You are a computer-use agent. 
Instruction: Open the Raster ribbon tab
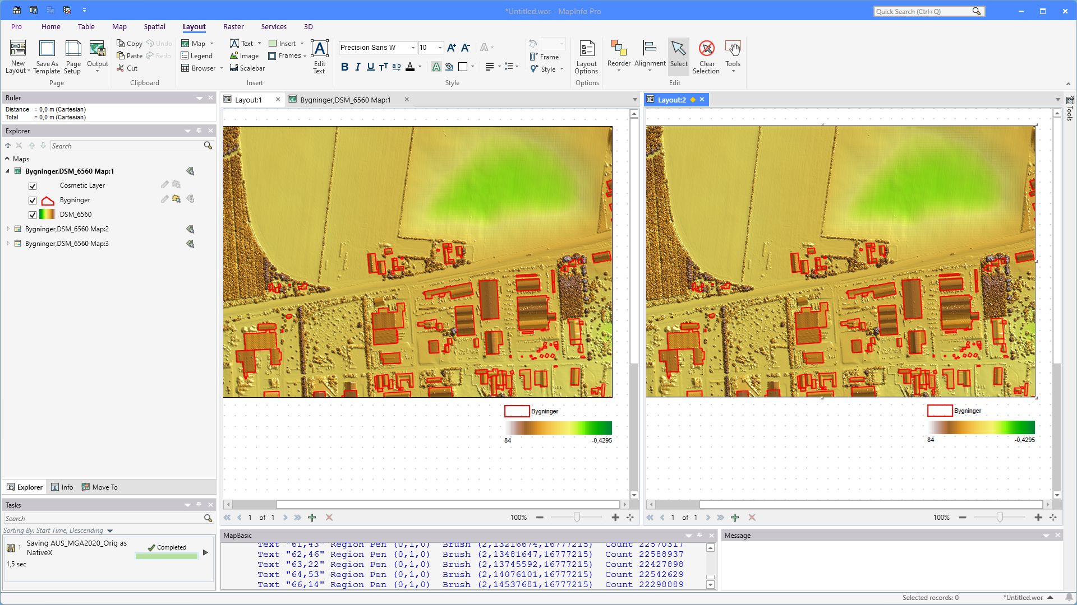point(233,27)
